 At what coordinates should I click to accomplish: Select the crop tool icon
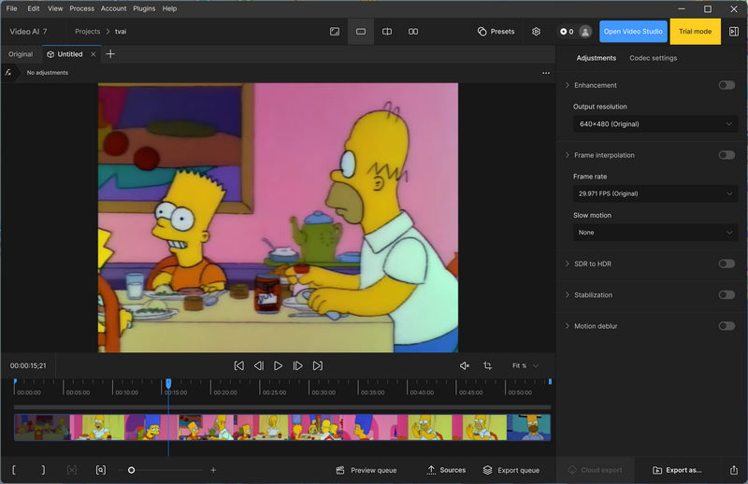click(487, 366)
